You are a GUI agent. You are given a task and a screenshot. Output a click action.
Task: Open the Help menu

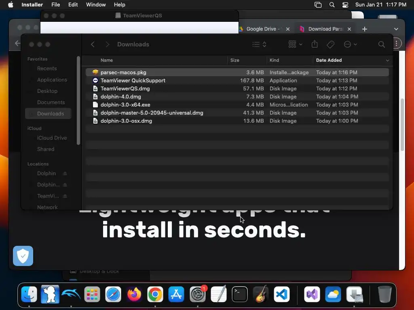[x=119, y=5]
